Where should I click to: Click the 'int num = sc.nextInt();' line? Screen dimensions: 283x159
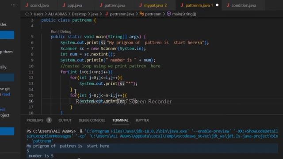(x=88, y=54)
